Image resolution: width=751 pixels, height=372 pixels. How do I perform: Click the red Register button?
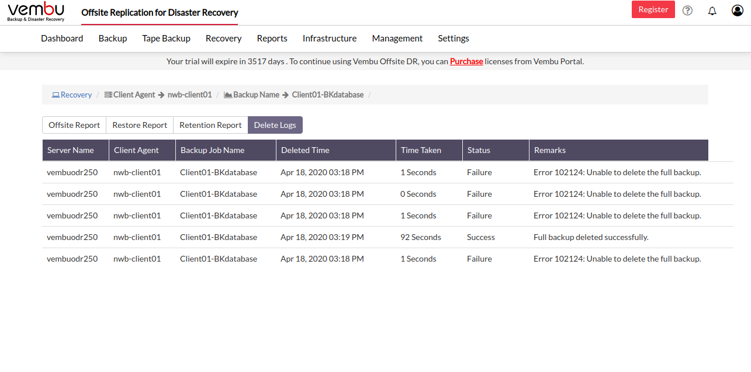pyautogui.click(x=653, y=9)
